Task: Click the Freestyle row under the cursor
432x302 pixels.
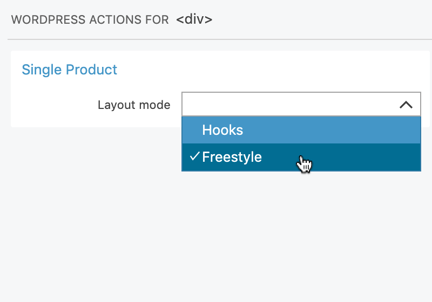Action: [x=301, y=157]
